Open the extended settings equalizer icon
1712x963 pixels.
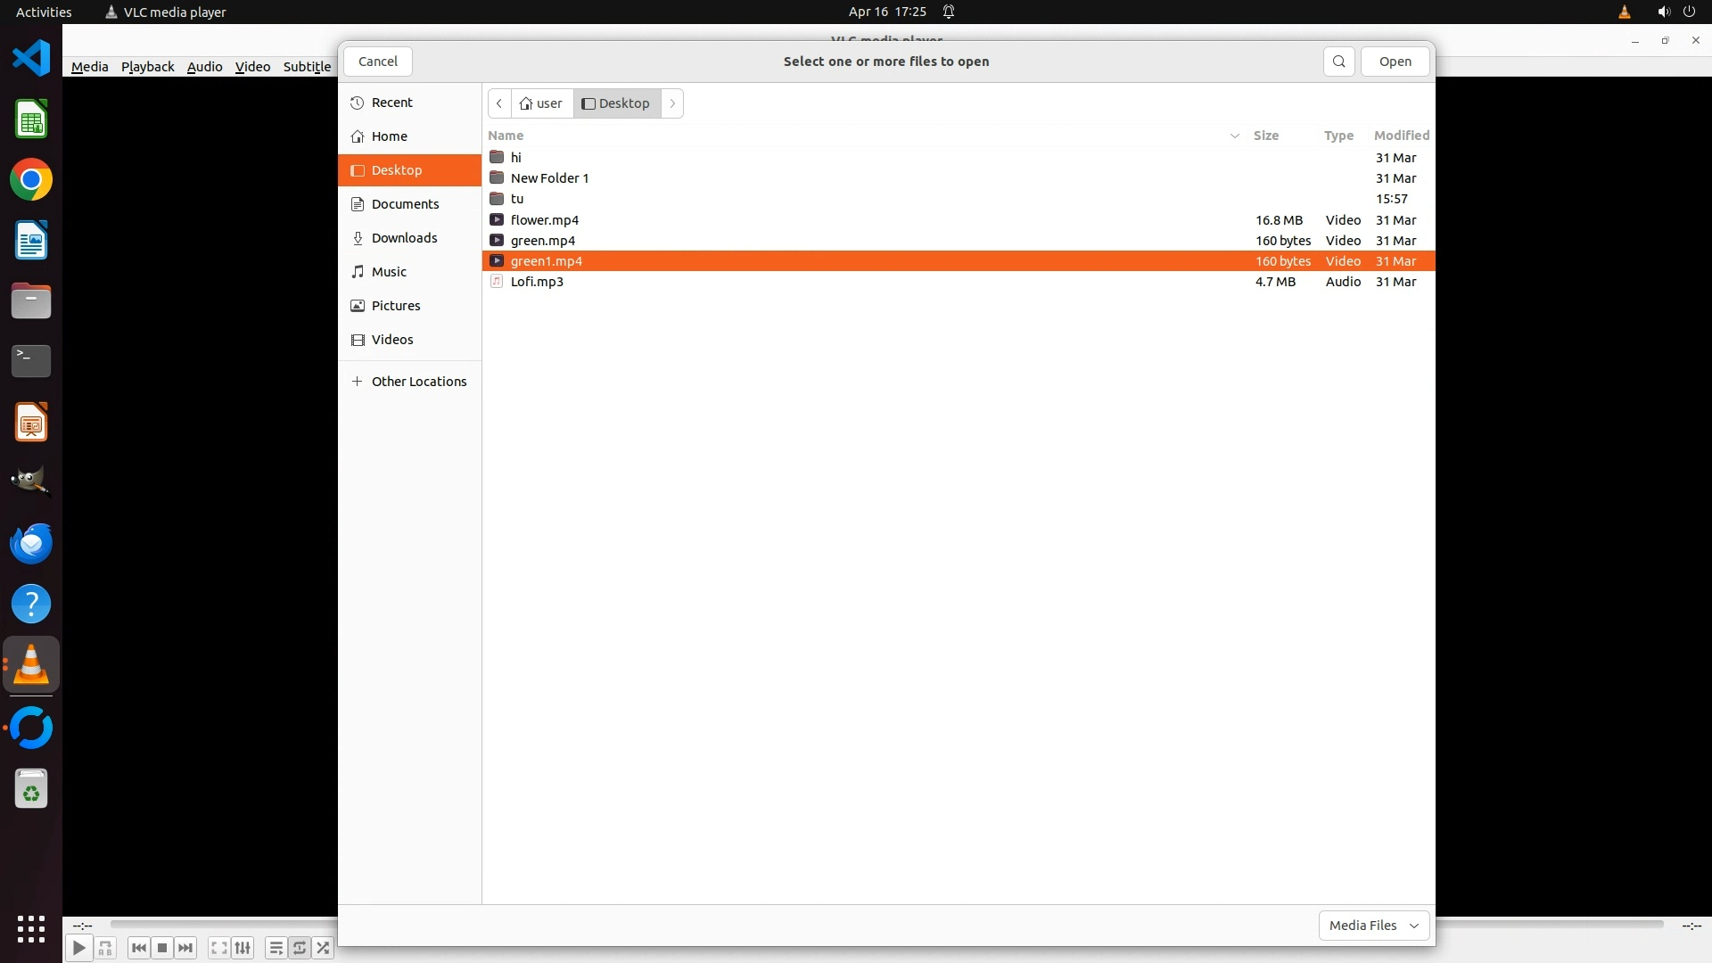coord(243,948)
